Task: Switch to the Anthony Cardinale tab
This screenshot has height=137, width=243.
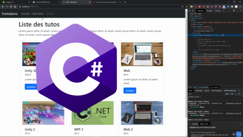Action: click(107, 2)
